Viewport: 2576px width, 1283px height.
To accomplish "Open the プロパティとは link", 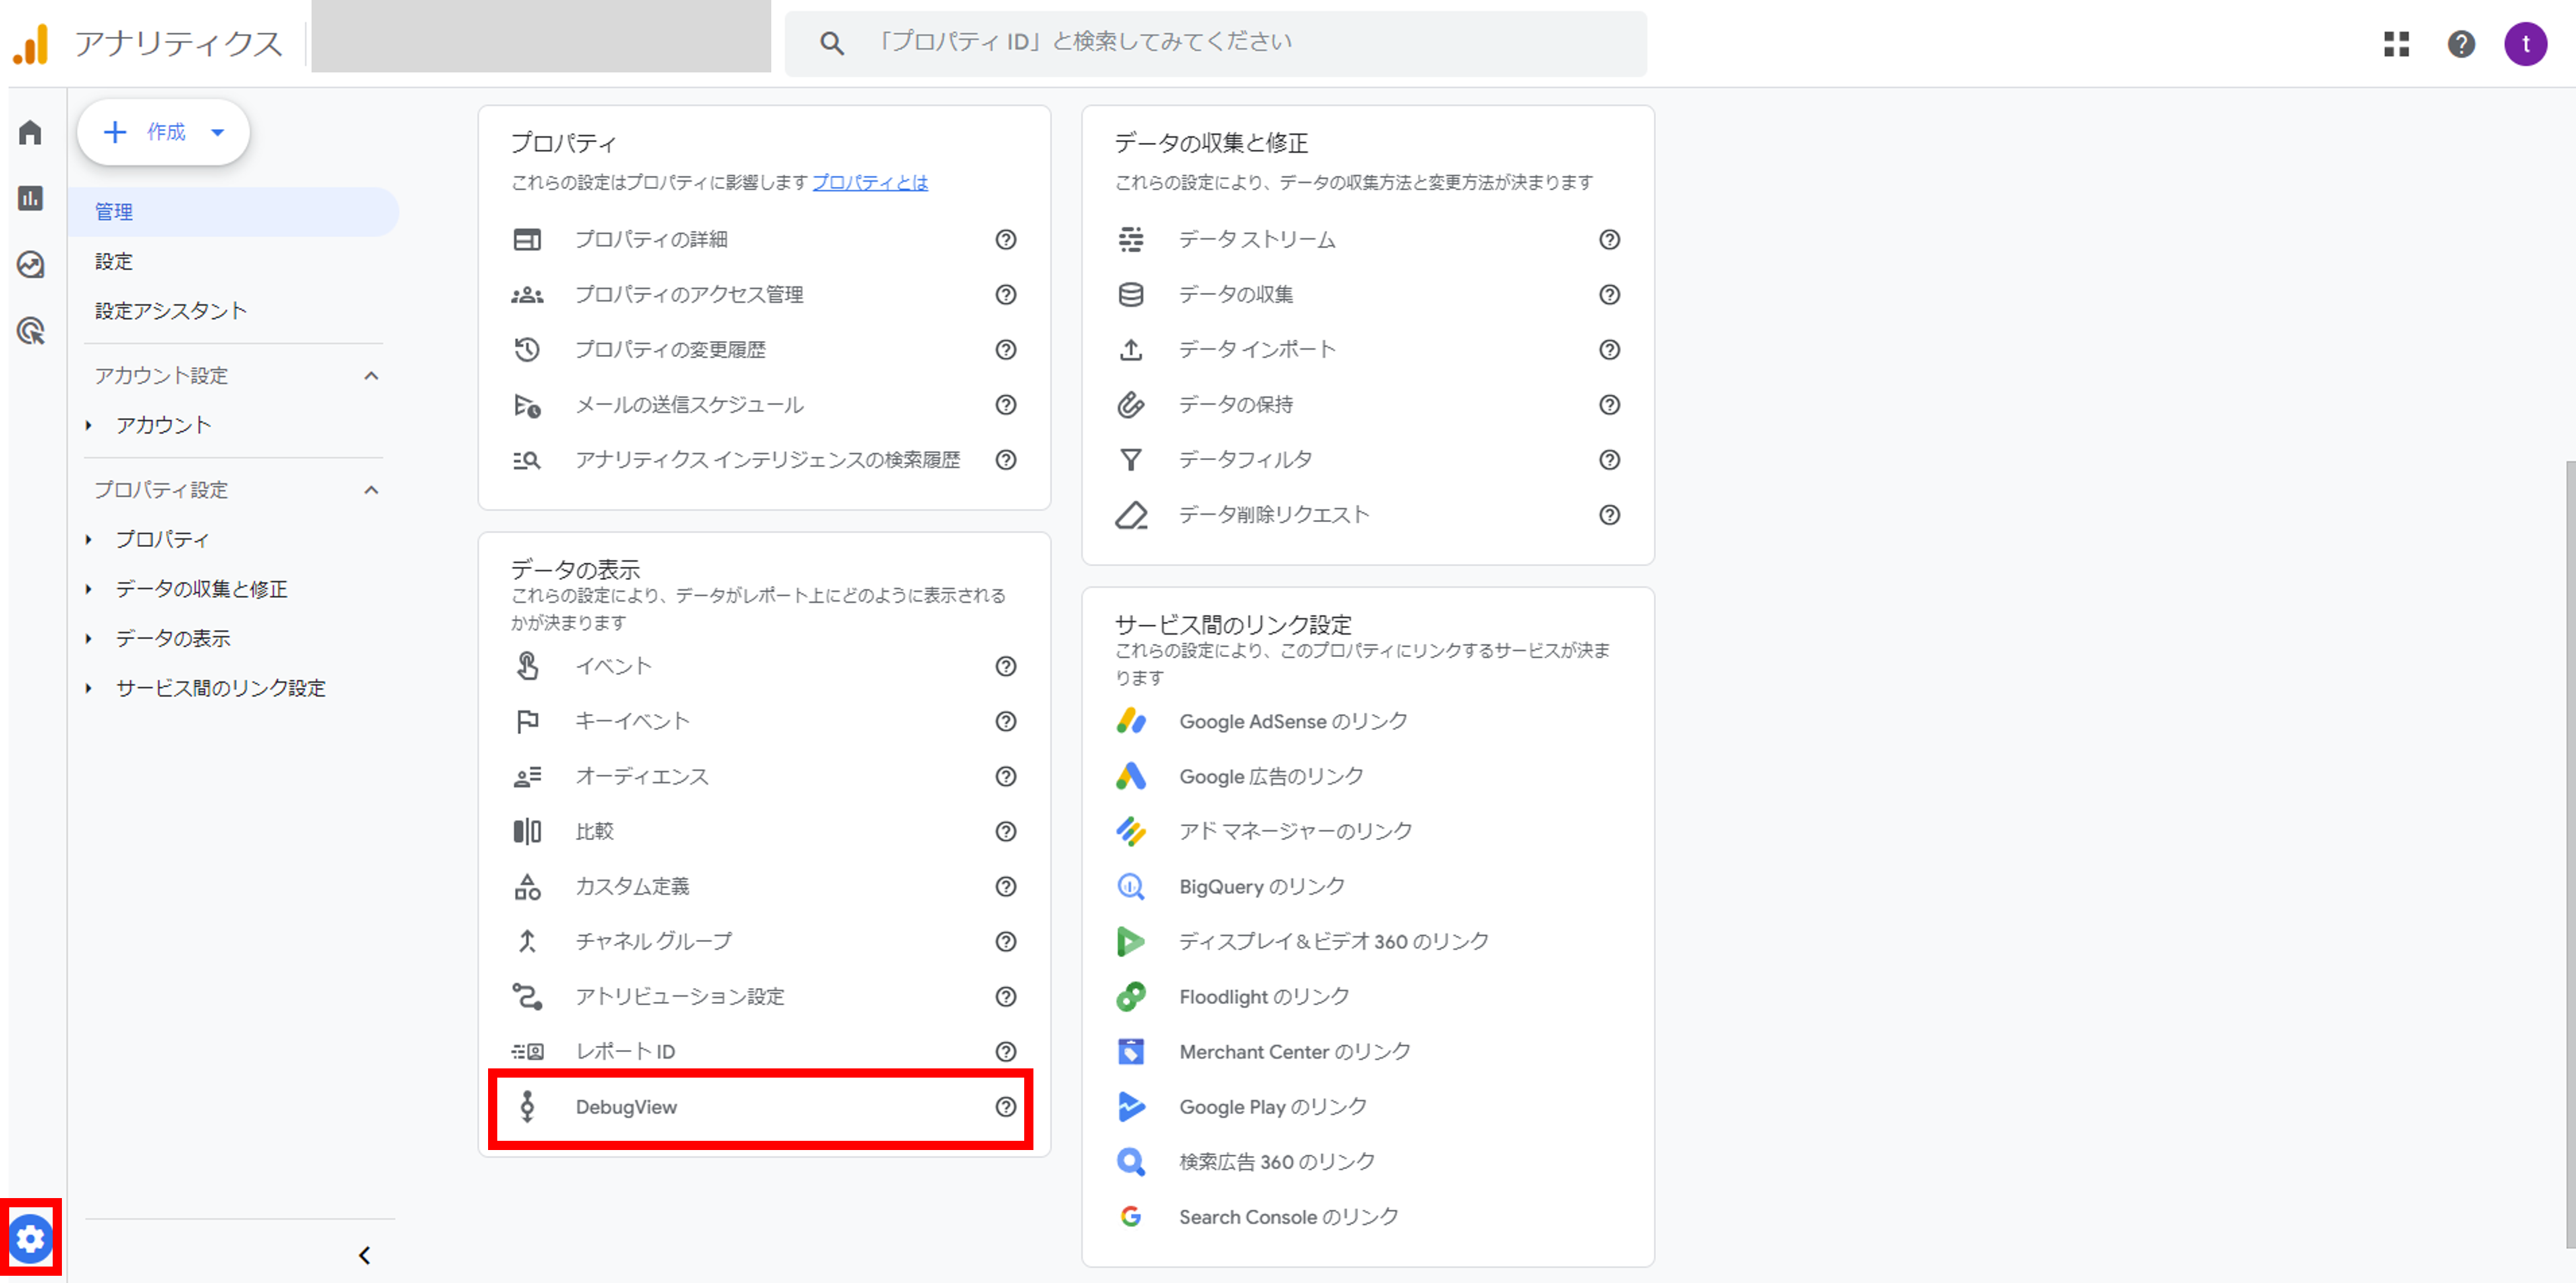I will (869, 183).
